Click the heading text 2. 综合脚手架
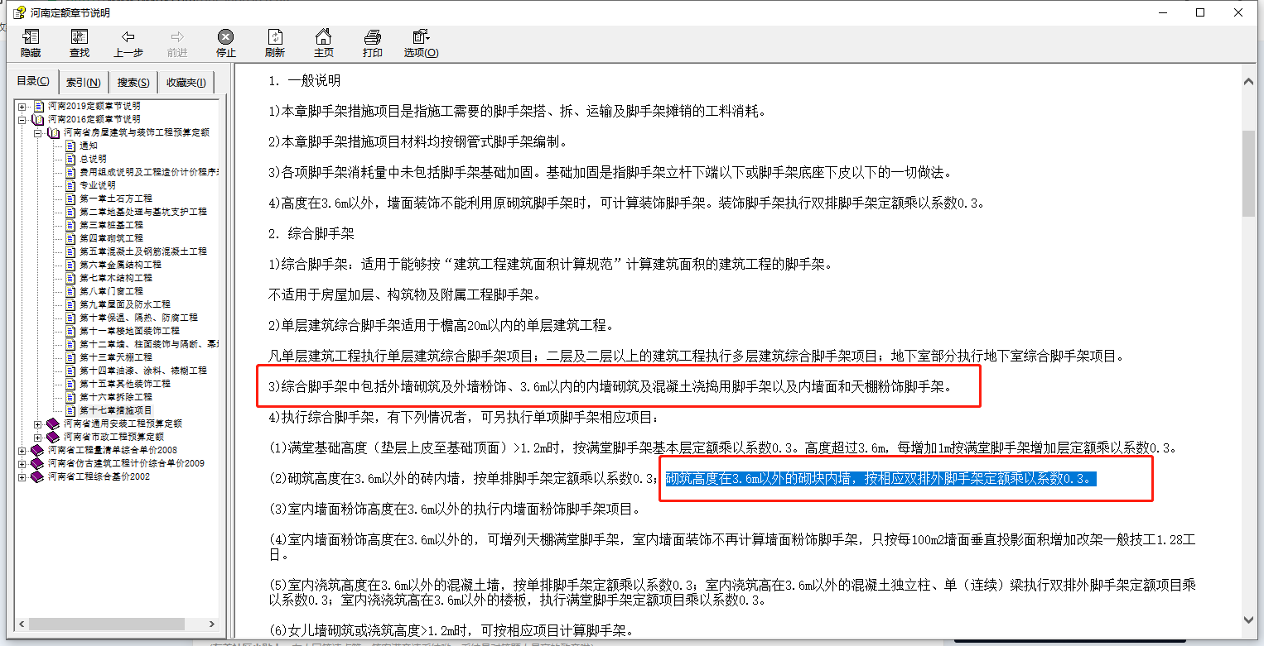The width and height of the screenshot is (1264, 646). 311,234
